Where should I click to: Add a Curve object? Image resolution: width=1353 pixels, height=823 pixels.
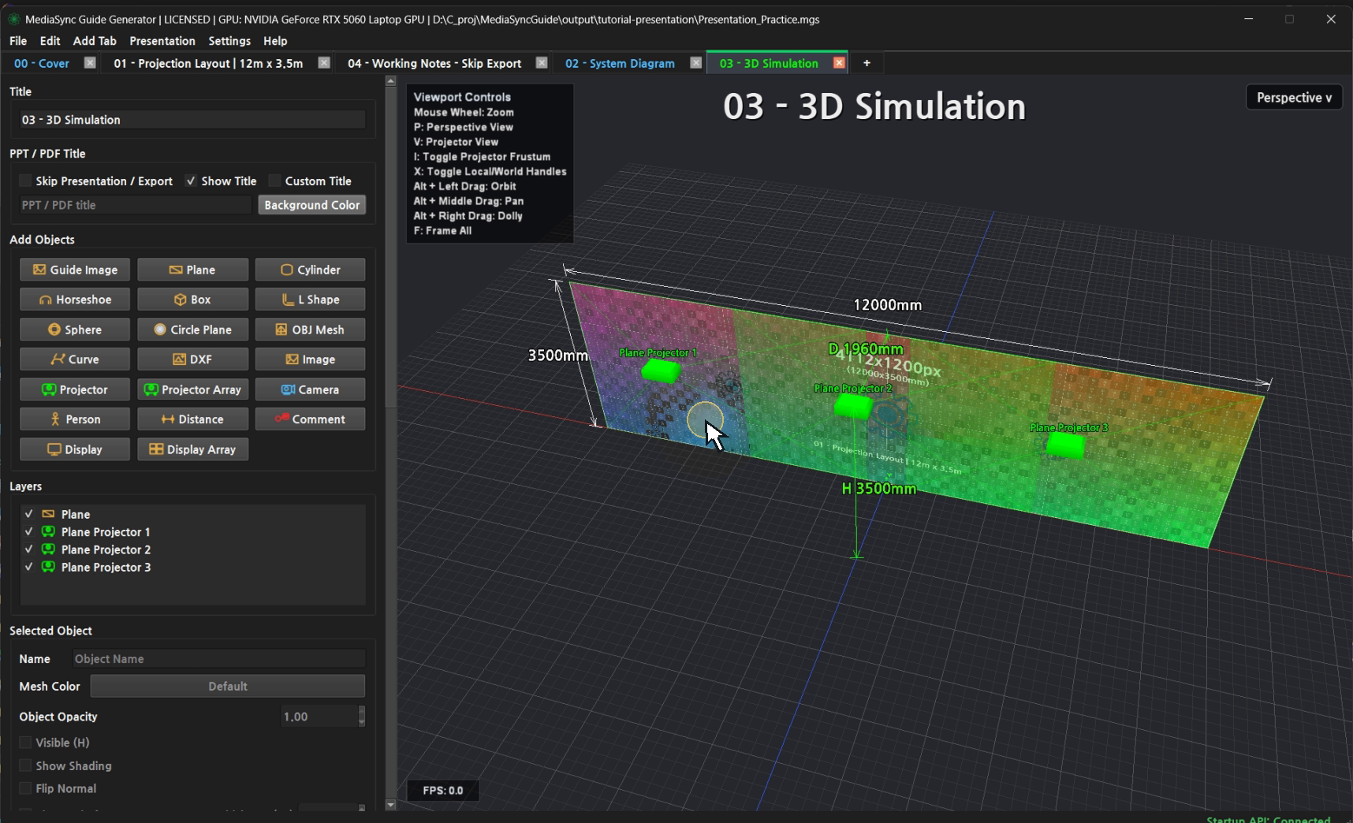click(75, 359)
